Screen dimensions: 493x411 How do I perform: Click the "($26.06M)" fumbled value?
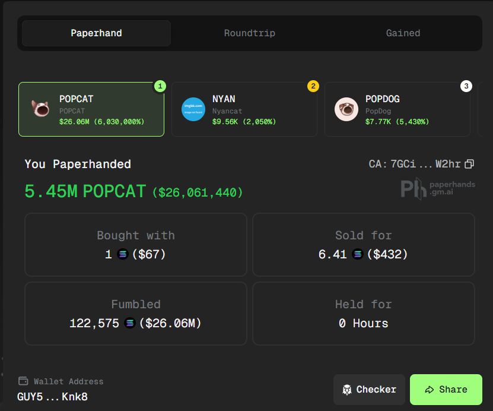click(170, 323)
